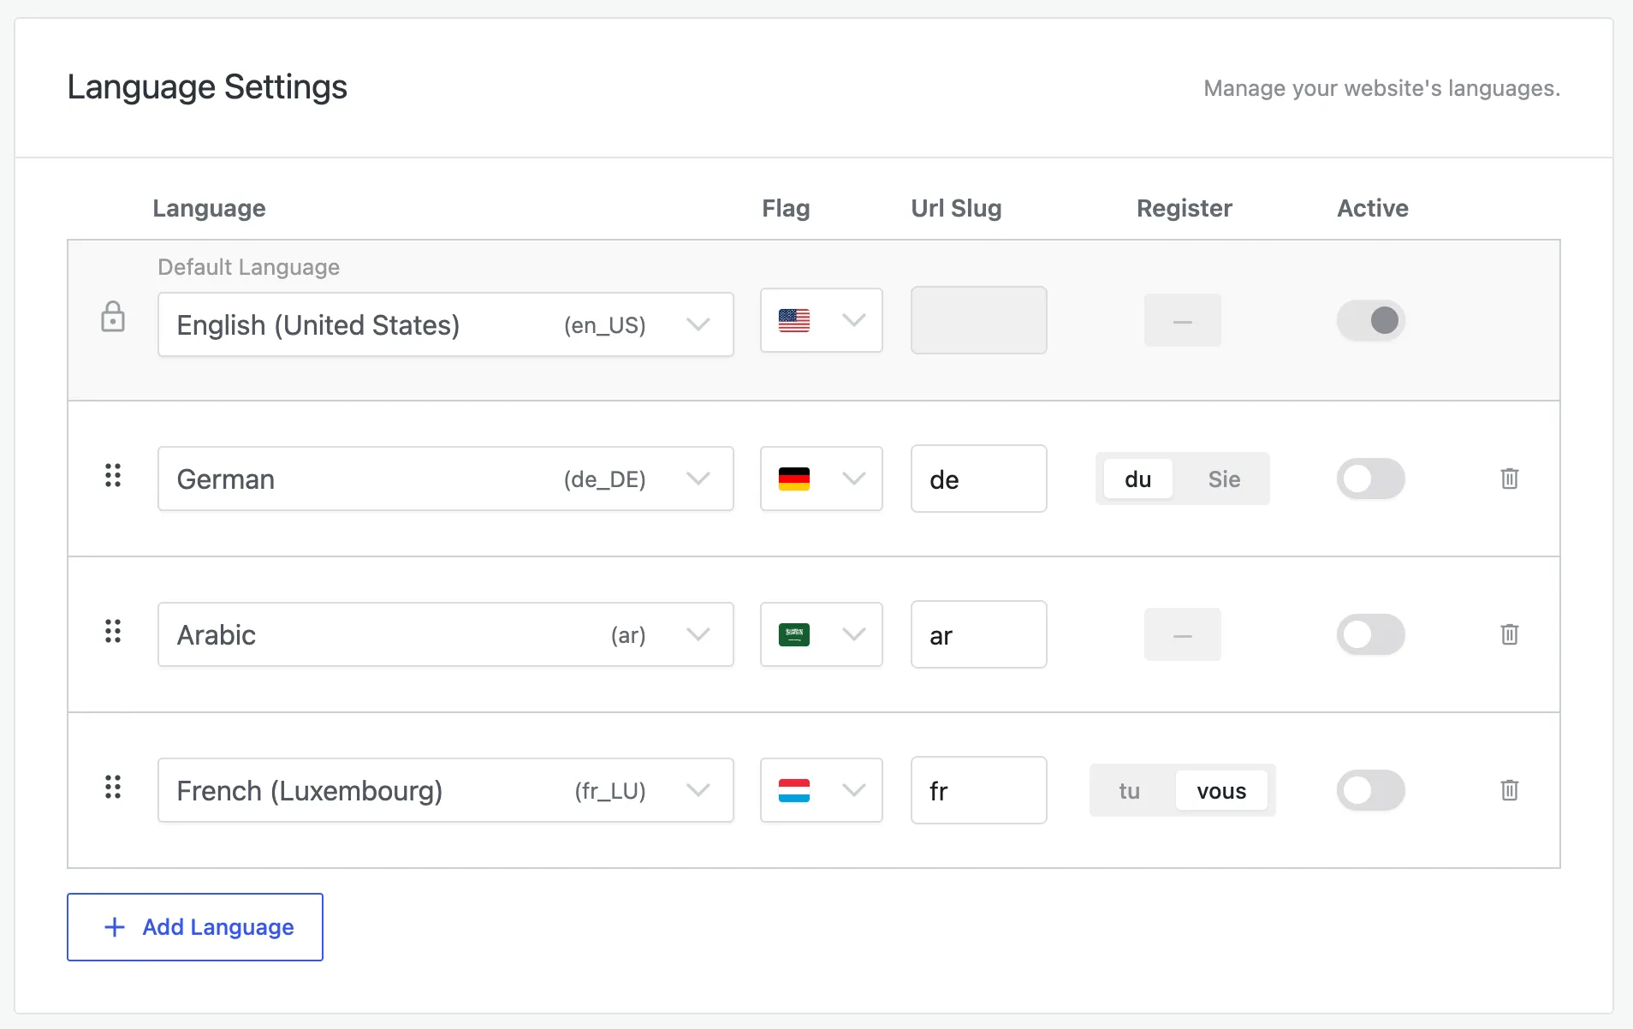This screenshot has width=1633, height=1029.
Task: Click the 'fr' Url Slug field
Action: tap(979, 790)
